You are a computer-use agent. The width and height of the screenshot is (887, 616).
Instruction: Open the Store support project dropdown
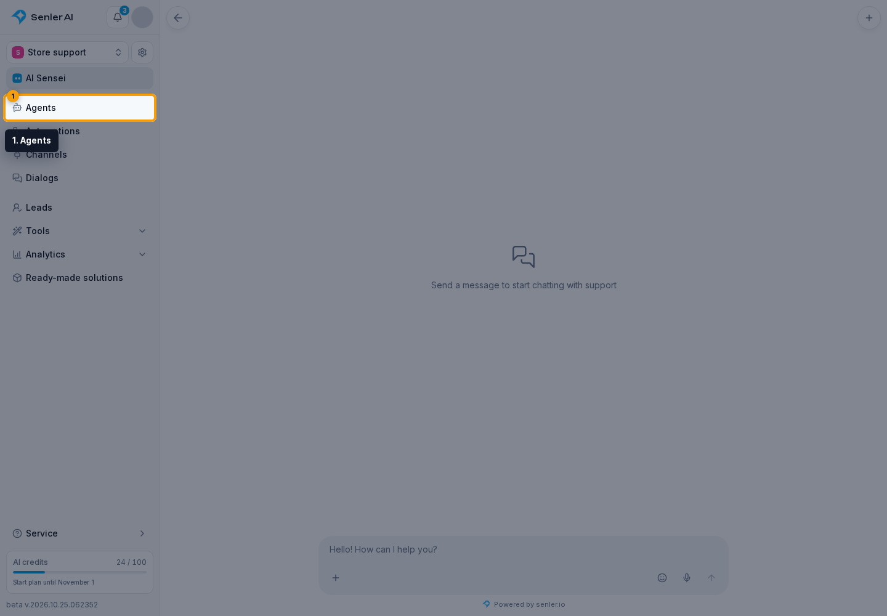[68, 52]
